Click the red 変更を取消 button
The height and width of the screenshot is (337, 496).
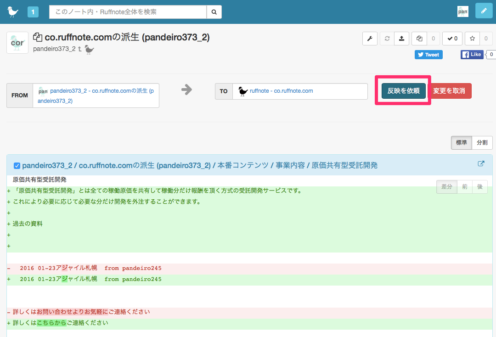(x=449, y=91)
